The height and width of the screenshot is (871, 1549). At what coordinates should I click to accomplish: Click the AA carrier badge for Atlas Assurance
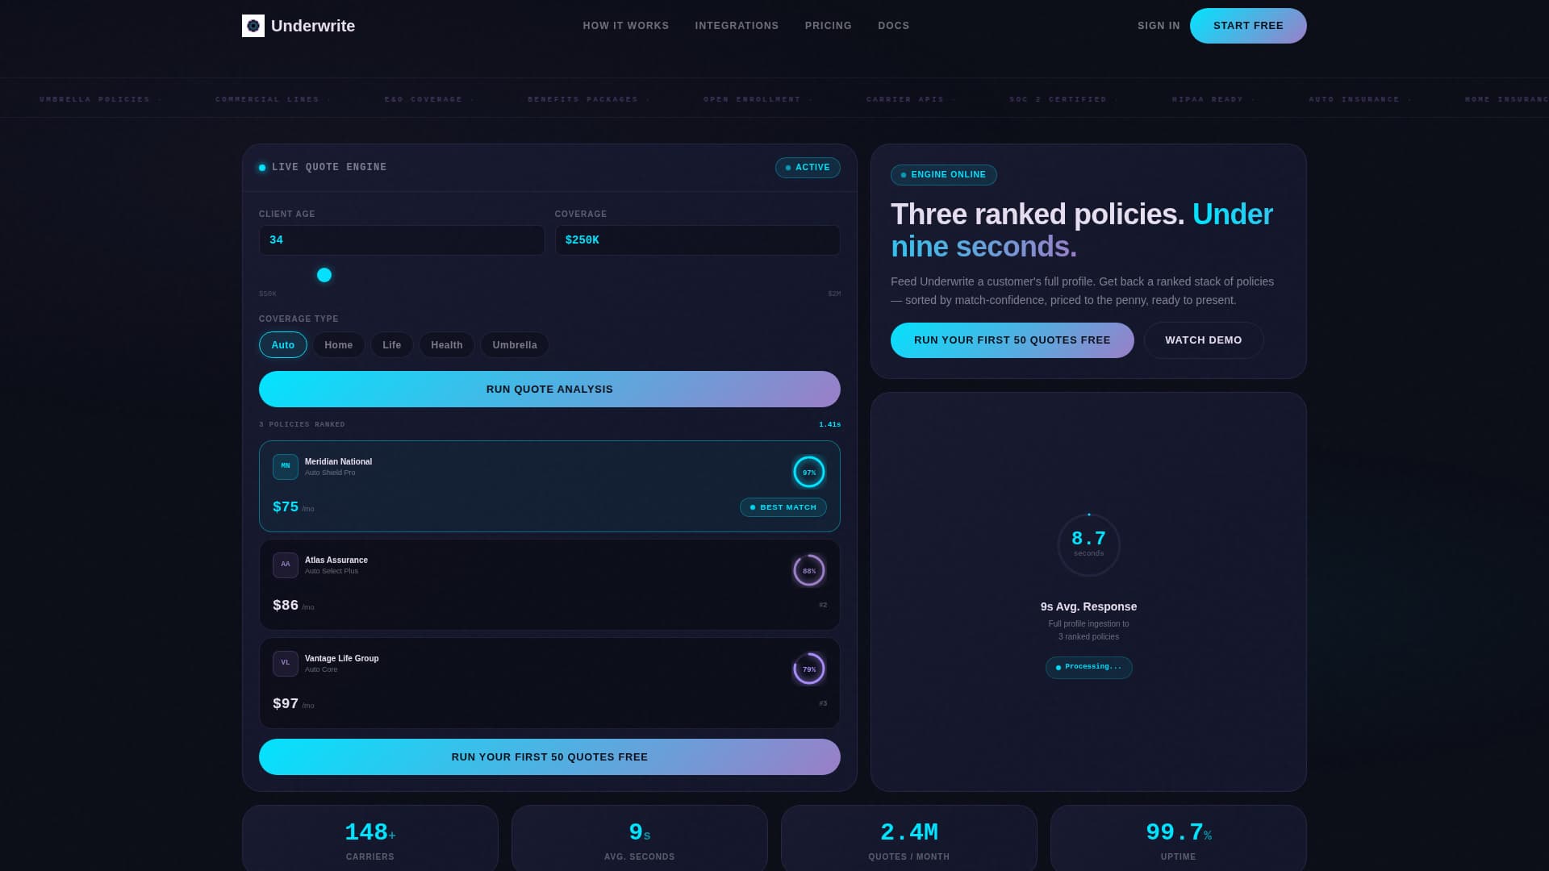click(286, 565)
